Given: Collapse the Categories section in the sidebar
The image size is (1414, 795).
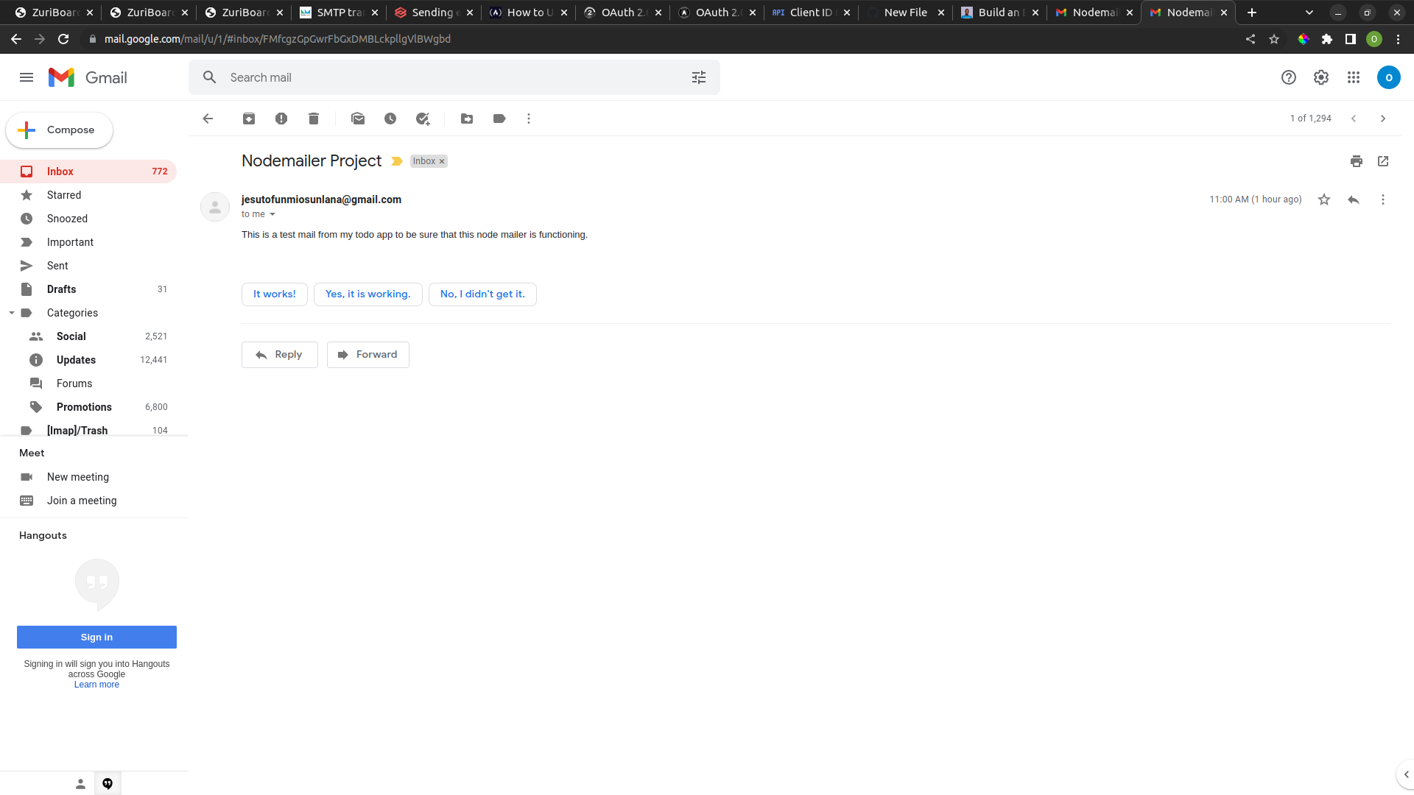Looking at the screenshot, I should (x=12, y=313).
